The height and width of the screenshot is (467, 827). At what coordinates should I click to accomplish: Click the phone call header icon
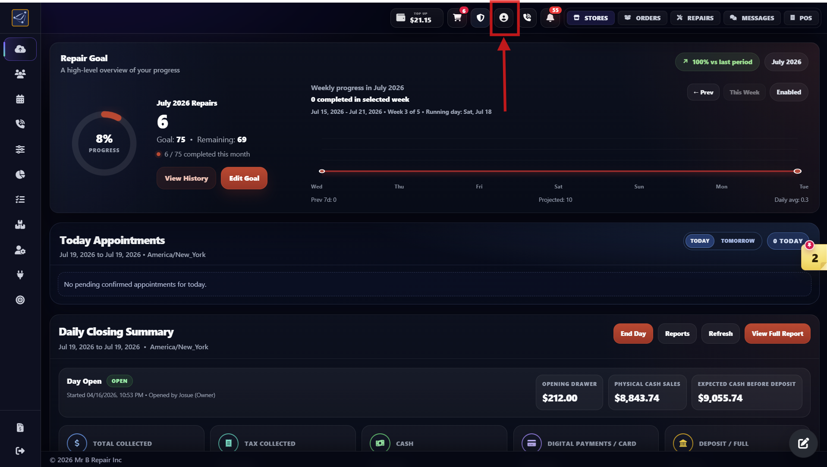click(527, 18)
